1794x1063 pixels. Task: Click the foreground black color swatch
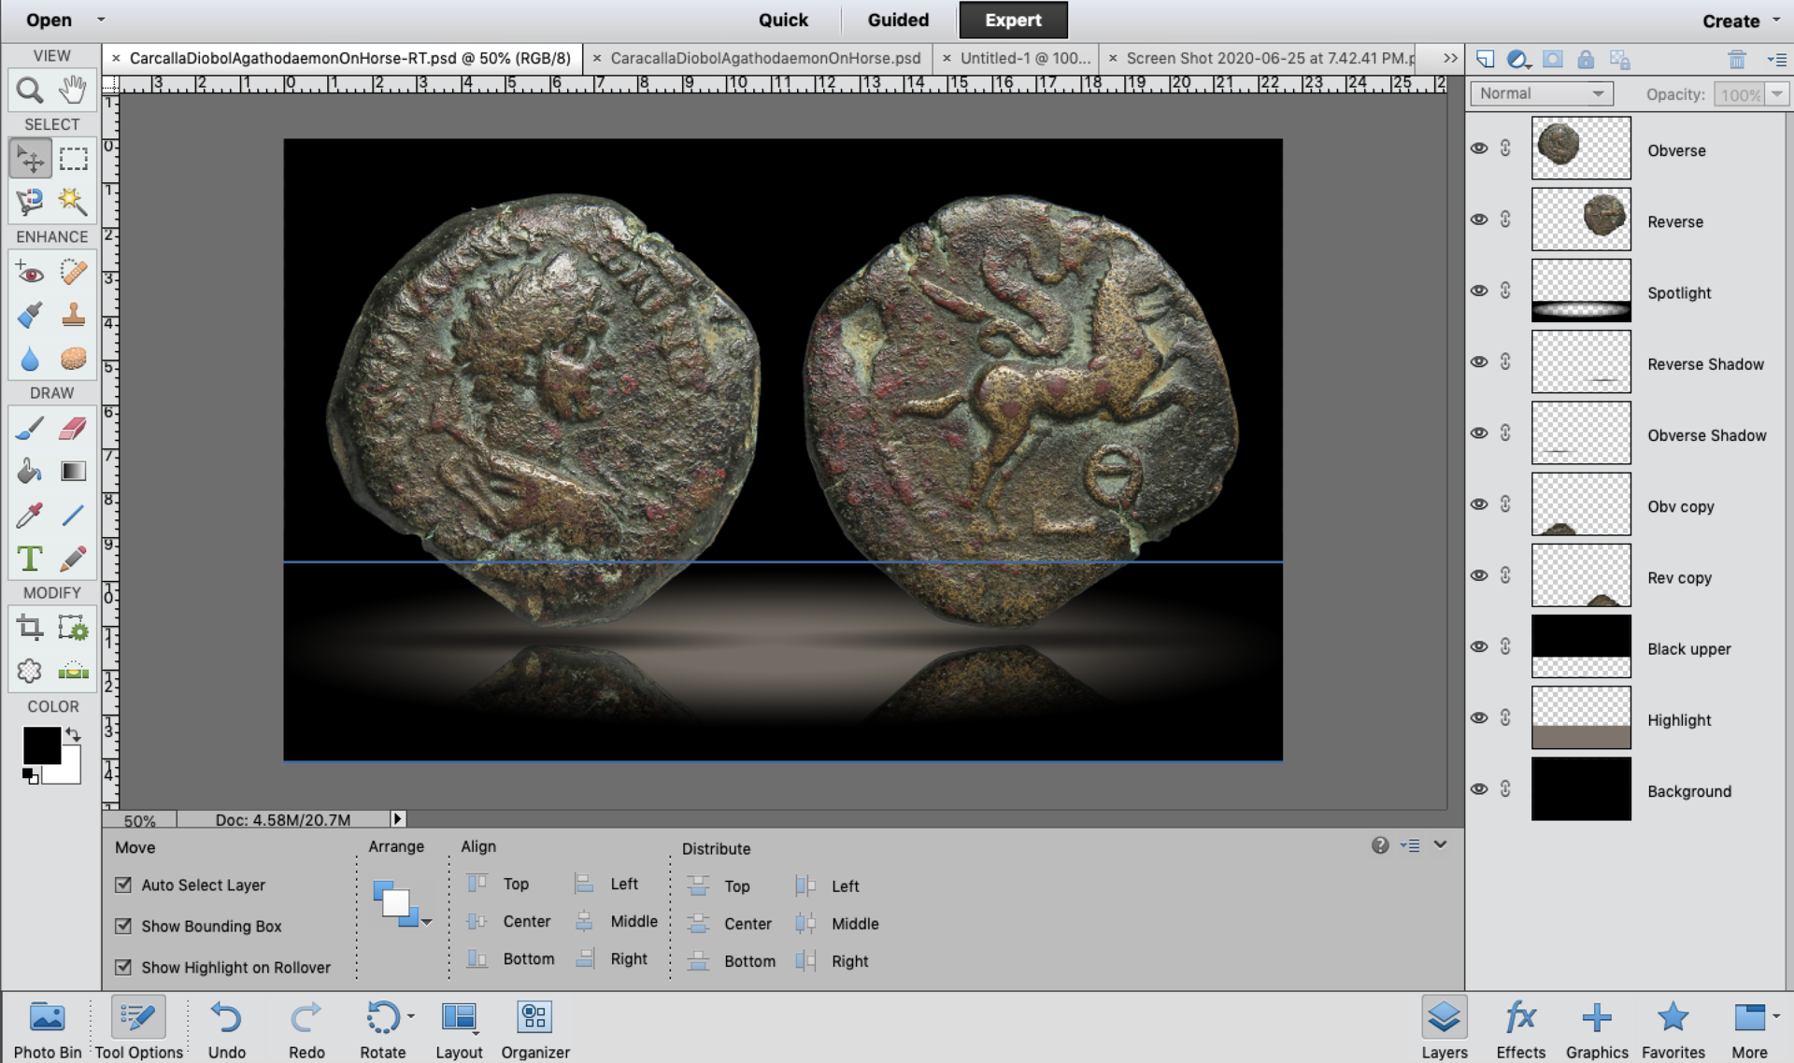click(41, 744)
